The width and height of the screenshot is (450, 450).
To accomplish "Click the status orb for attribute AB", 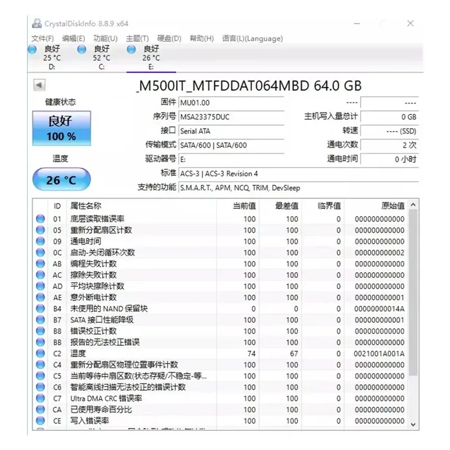I will point(40,263).
